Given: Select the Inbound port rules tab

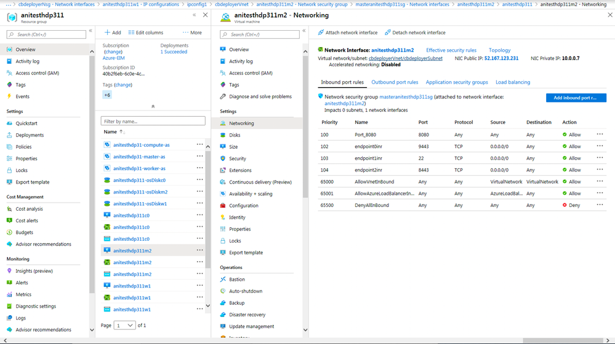Looking at the screenshot, I should pyautogui.click(x=342, y=82).
